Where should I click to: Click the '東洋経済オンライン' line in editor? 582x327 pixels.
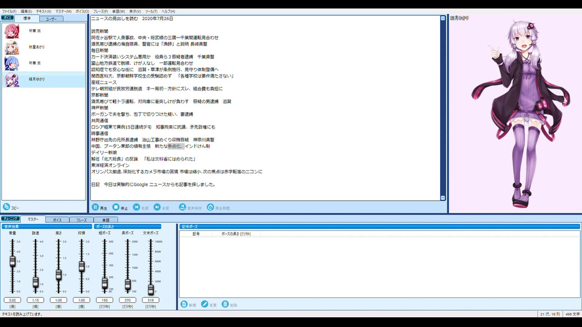[110, 165]
